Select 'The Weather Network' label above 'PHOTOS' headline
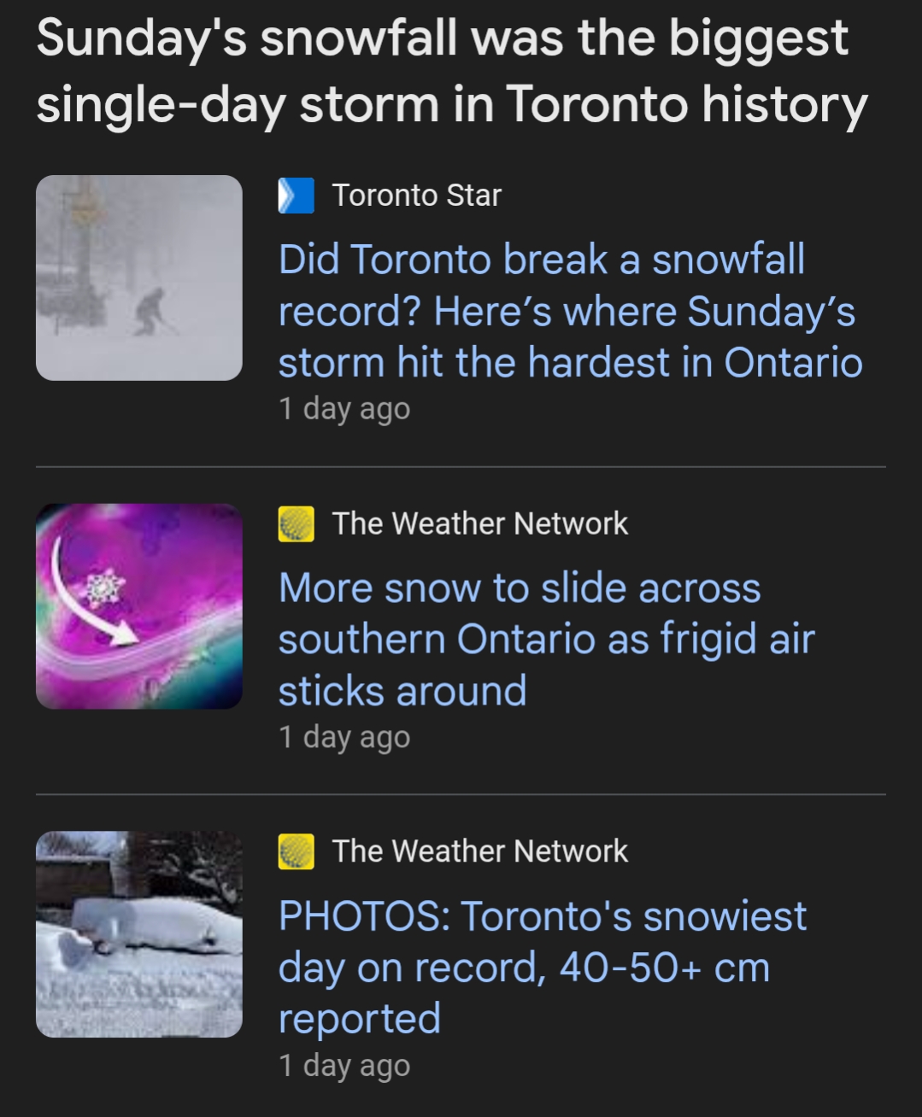Image resolution: width=922 pixels, height=1117 pixels. coord(479,851)
